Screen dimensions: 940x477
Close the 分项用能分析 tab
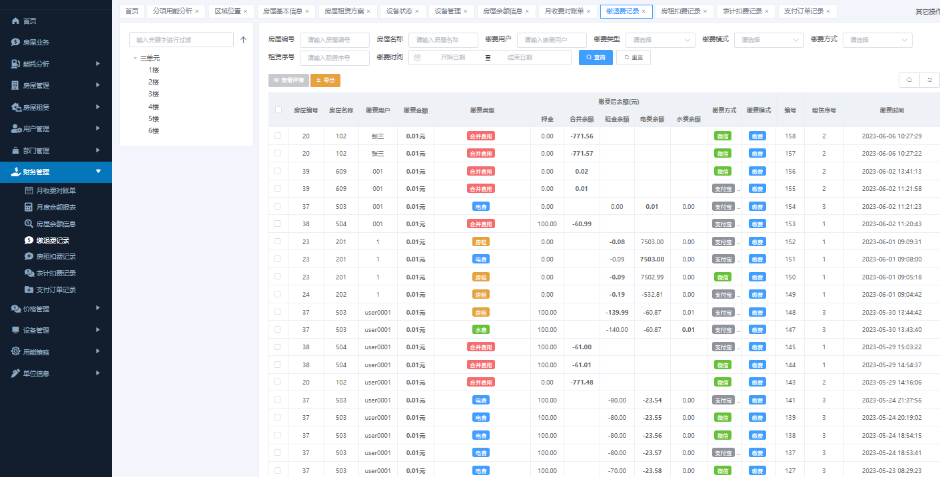197,11
